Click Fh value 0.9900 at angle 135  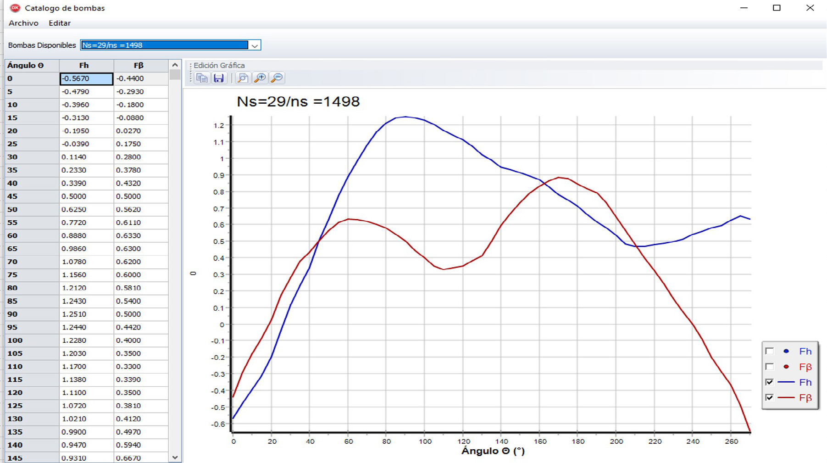pos(86,432)
